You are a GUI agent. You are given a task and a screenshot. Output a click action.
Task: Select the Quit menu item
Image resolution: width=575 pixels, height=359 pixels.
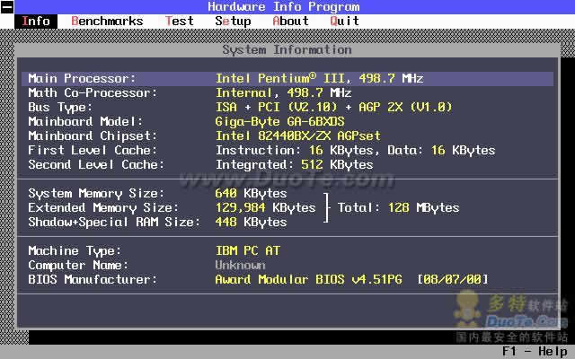[x=344, y=22]
